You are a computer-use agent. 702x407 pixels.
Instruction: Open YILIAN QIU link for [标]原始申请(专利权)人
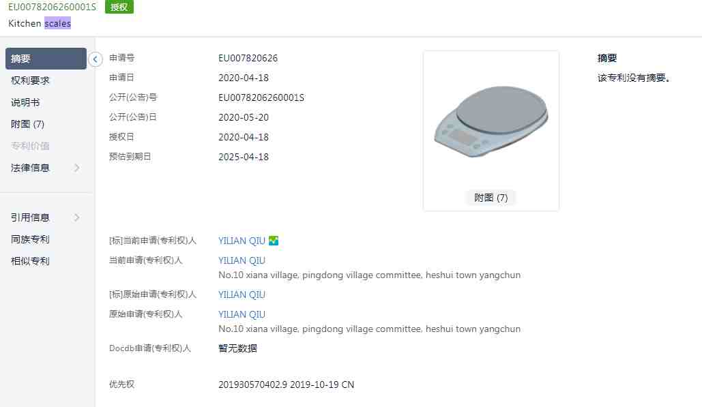[x=242, y=295]
